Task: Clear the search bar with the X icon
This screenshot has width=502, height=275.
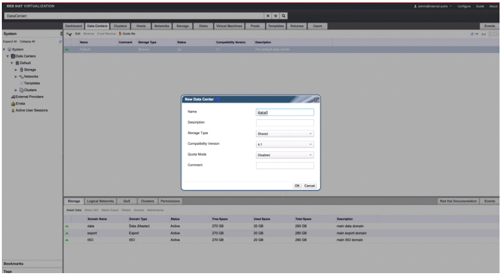Action: pyautogui.click(x=268, y=15)
